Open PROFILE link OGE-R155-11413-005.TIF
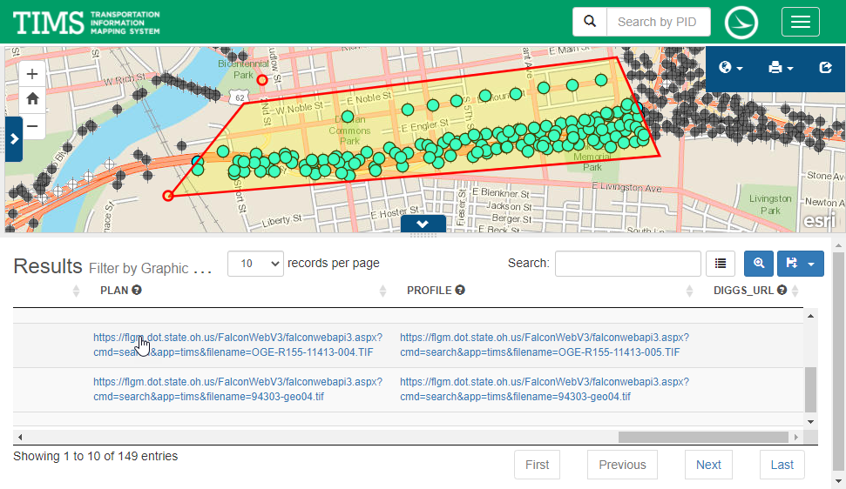 coord(545,345)
